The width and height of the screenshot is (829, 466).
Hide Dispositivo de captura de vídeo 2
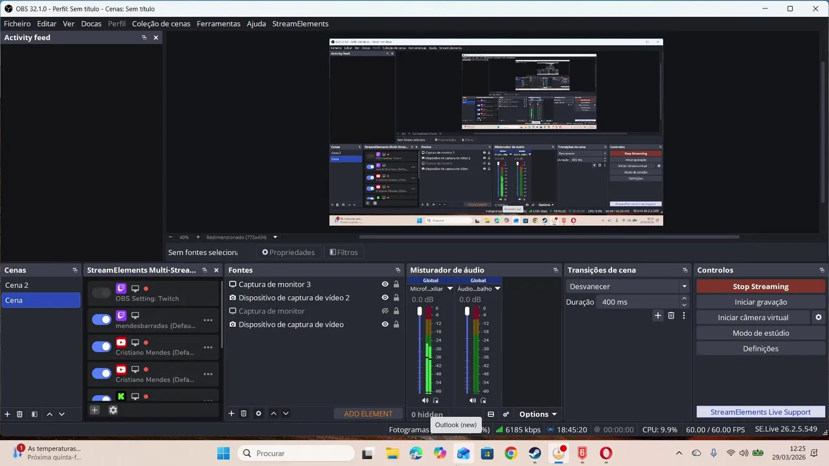click(385, 298)
